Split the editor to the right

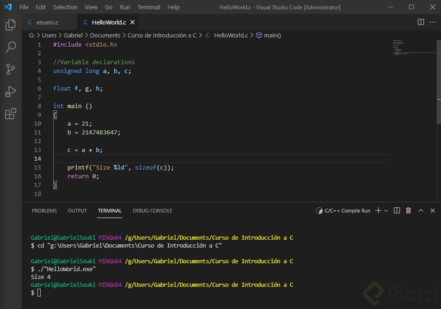tap(421, 22)
